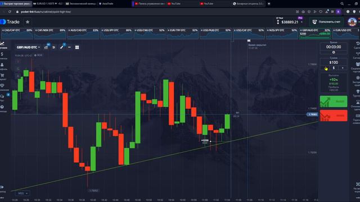The width and height of the screenshot is (360, 202).
Task: Click the Пополнить счет deposit button
Action: coord(326,22)
